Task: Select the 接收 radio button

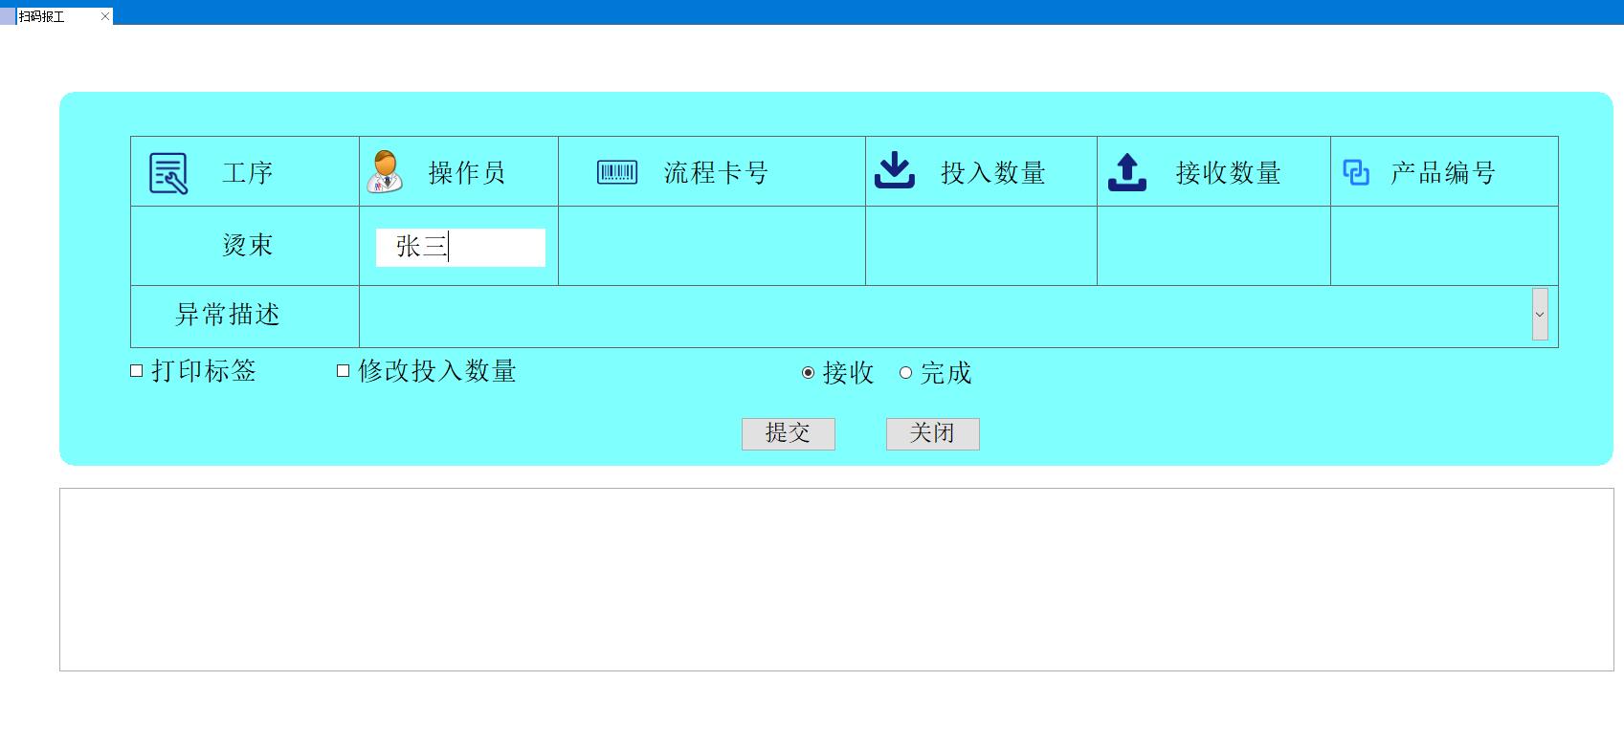Action: click(x=809, y=373)
